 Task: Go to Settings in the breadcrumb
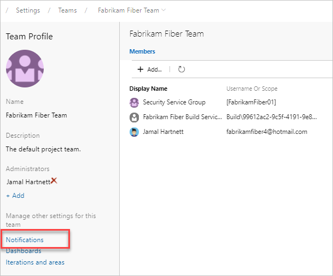(28, 10)
